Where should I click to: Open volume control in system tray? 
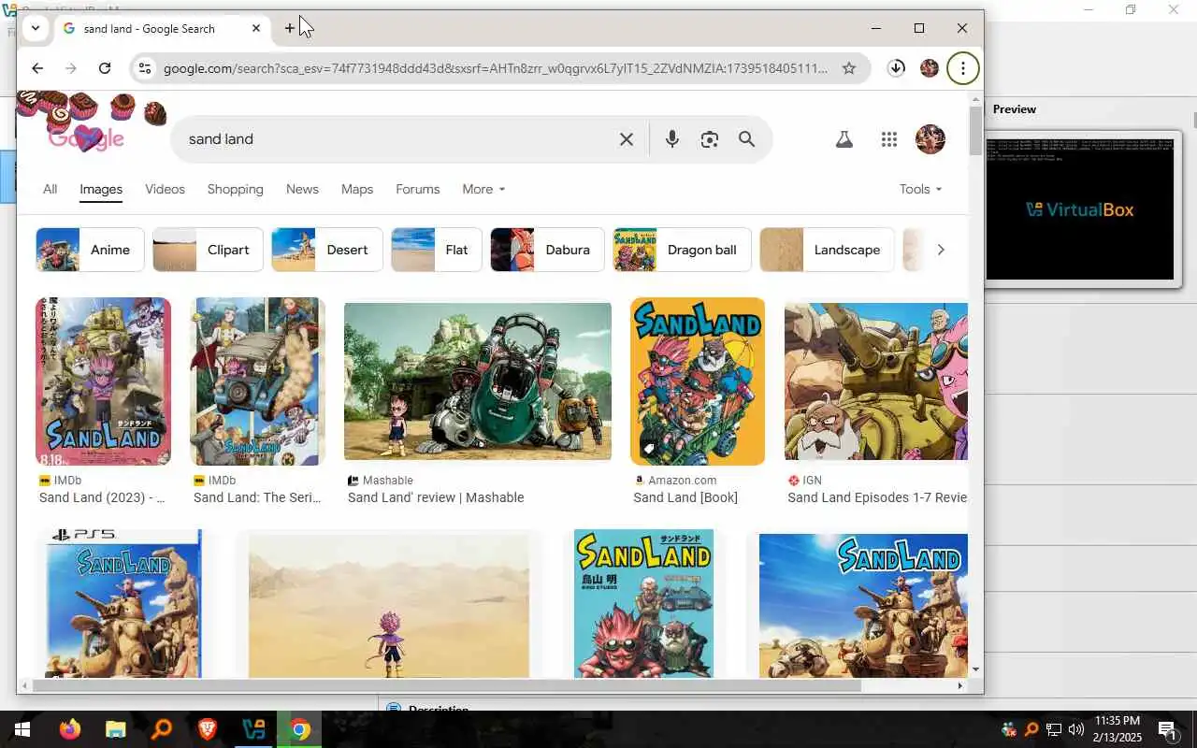click(x=1075, y=729)
